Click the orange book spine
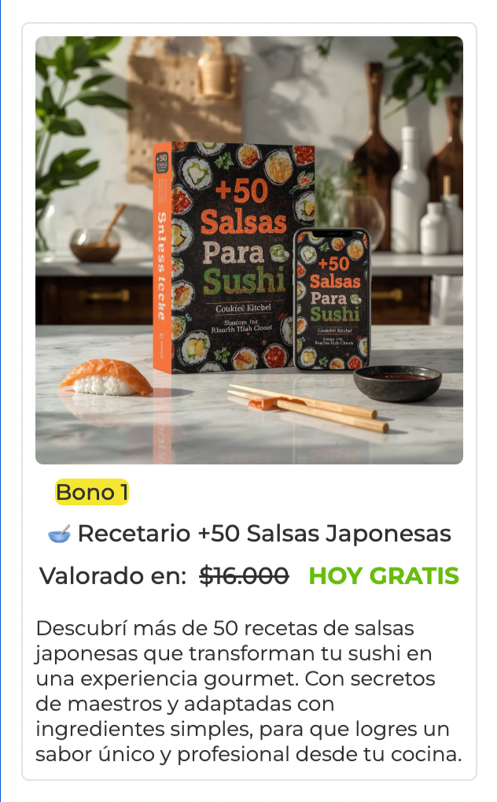The width and height of the screenshot is (497, 802). 161,257
